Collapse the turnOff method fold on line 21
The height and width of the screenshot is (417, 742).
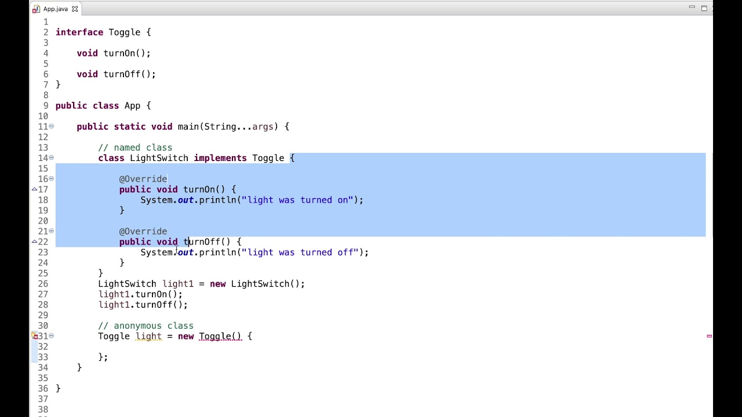[x=52, y=231]
